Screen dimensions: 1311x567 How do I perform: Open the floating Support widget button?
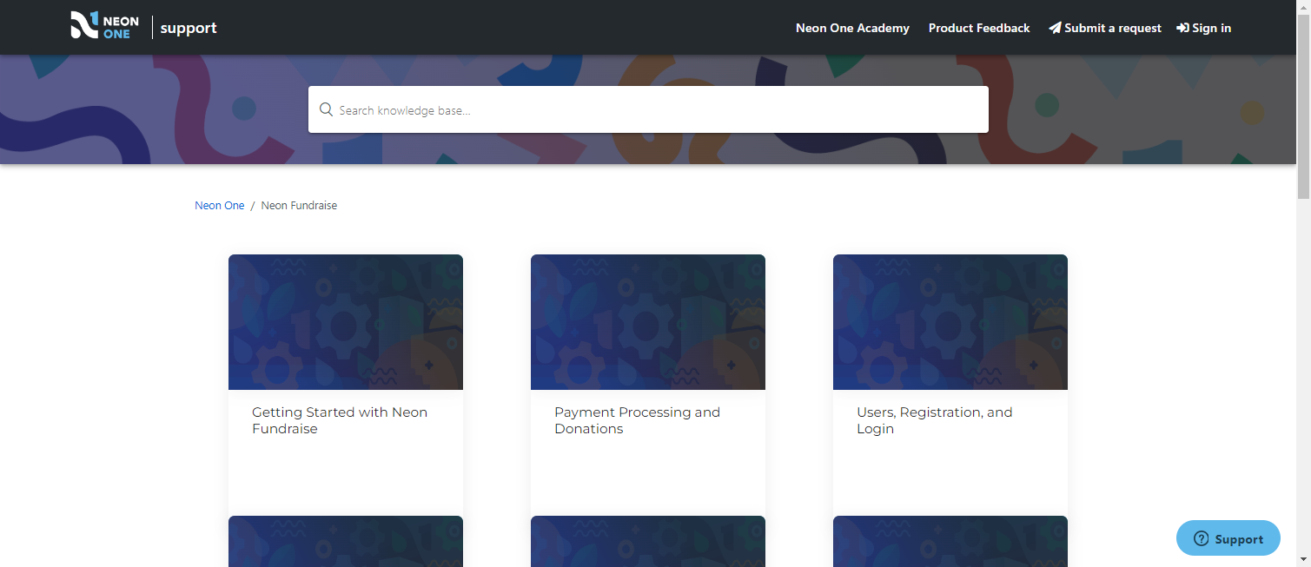1228,538
